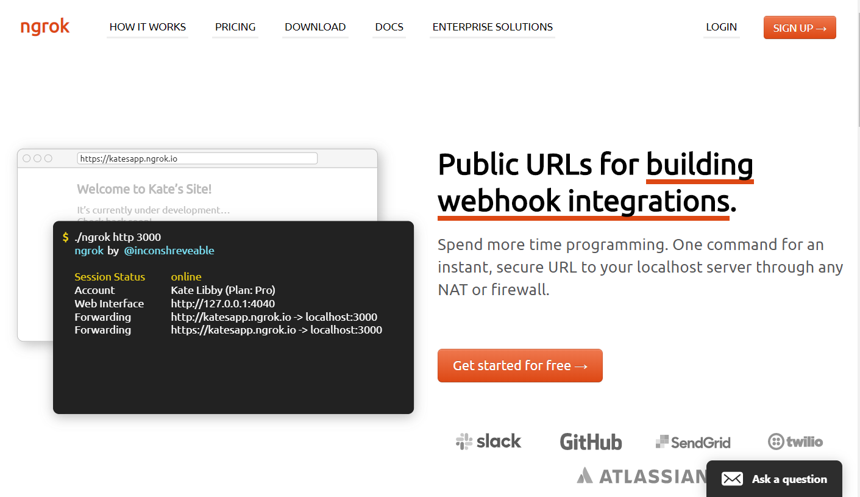Click the Twilio logo
860x497 pixels.
(x=795, y=442)
